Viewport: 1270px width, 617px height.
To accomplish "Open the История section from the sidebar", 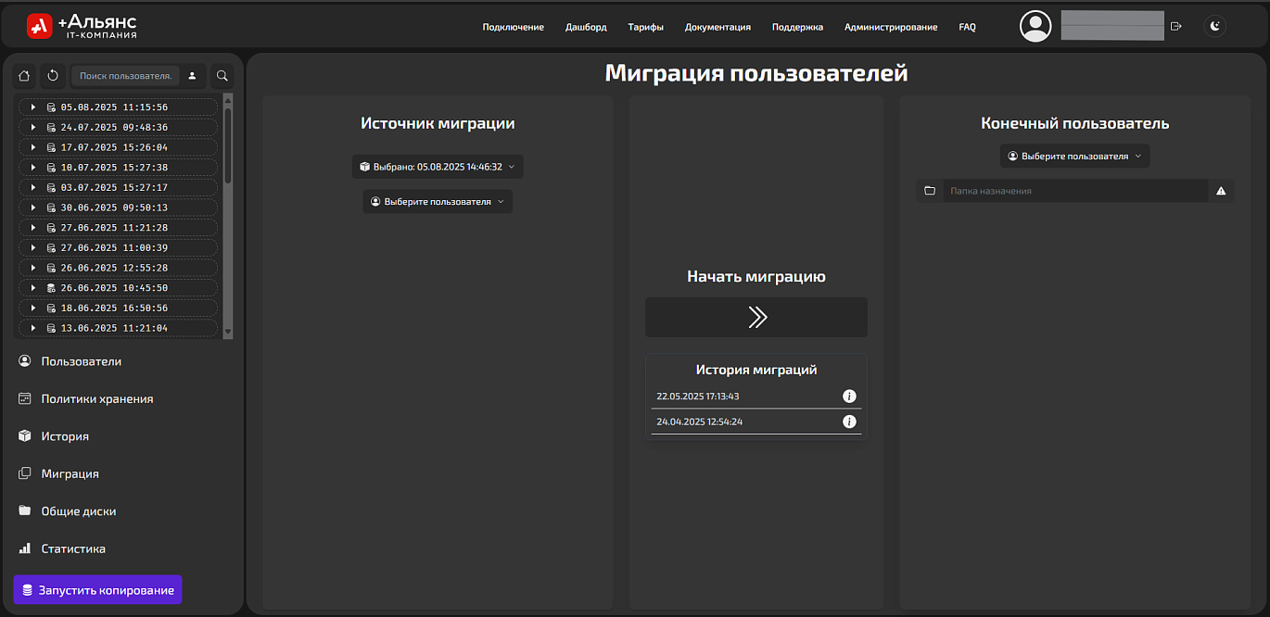I will click(x=67, y=435).
